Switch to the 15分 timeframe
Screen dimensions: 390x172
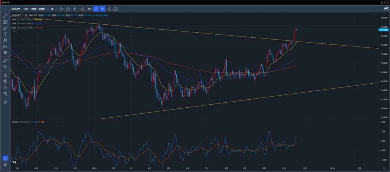pyautogui.click(x=26, y=8)
